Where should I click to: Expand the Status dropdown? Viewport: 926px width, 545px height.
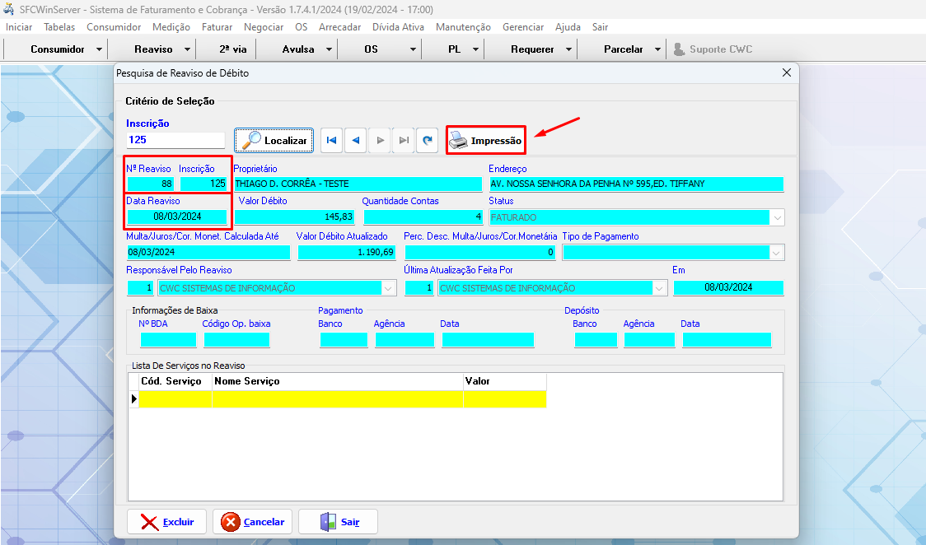(777, 218)
